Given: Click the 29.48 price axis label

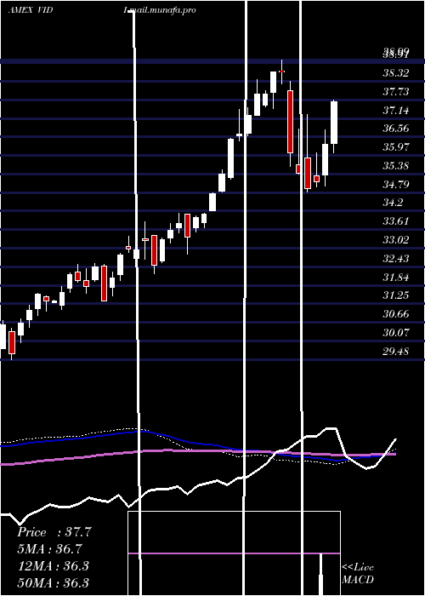Looking at the screenshot, I should [396, 352].
